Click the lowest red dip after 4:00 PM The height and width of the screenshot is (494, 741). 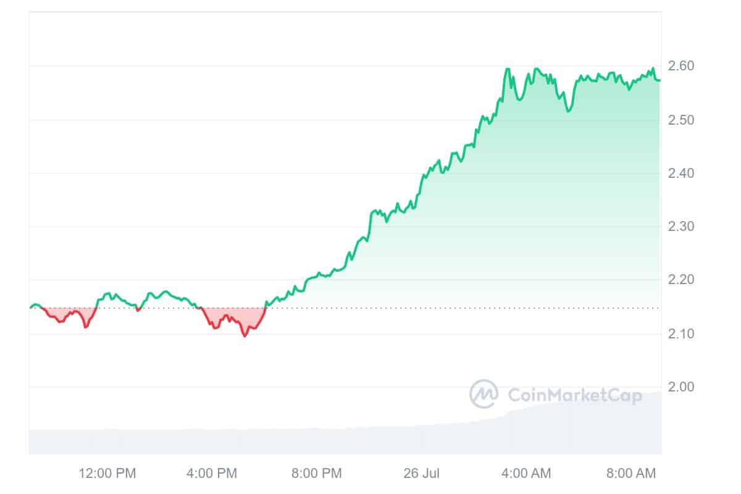pyautogui.click(x=245, y=335)
